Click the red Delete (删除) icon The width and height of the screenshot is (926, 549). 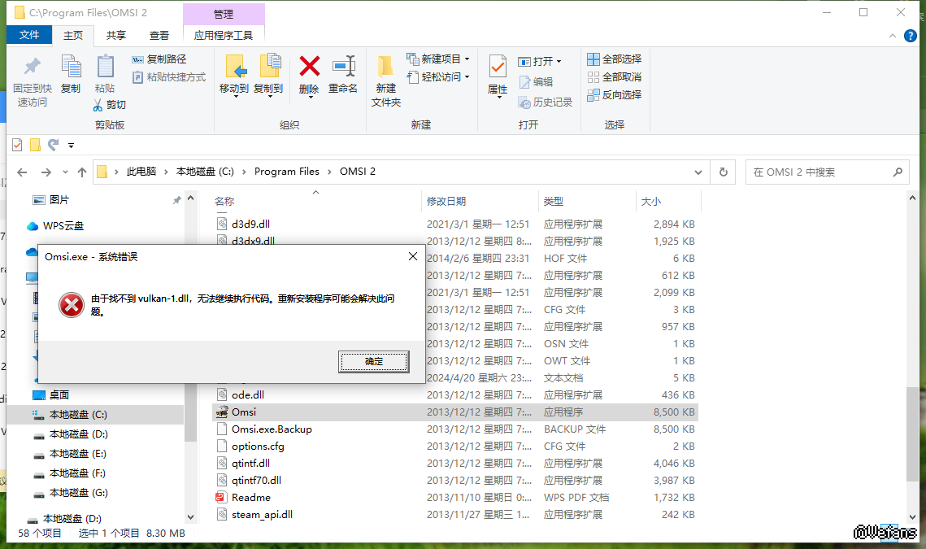[x=310, y=66]
